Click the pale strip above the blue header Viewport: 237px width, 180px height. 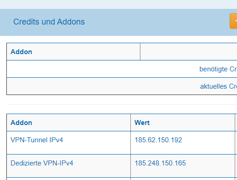pos(118,4)
